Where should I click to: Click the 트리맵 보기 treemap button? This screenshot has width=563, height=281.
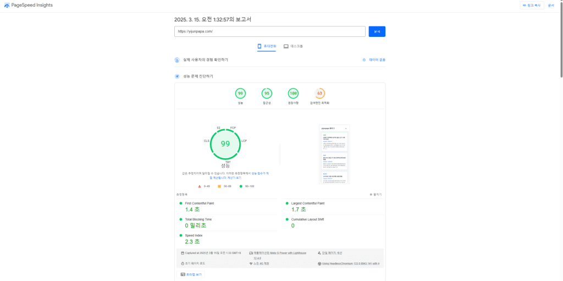point(192,274)
